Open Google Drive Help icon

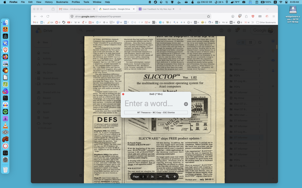221,30
